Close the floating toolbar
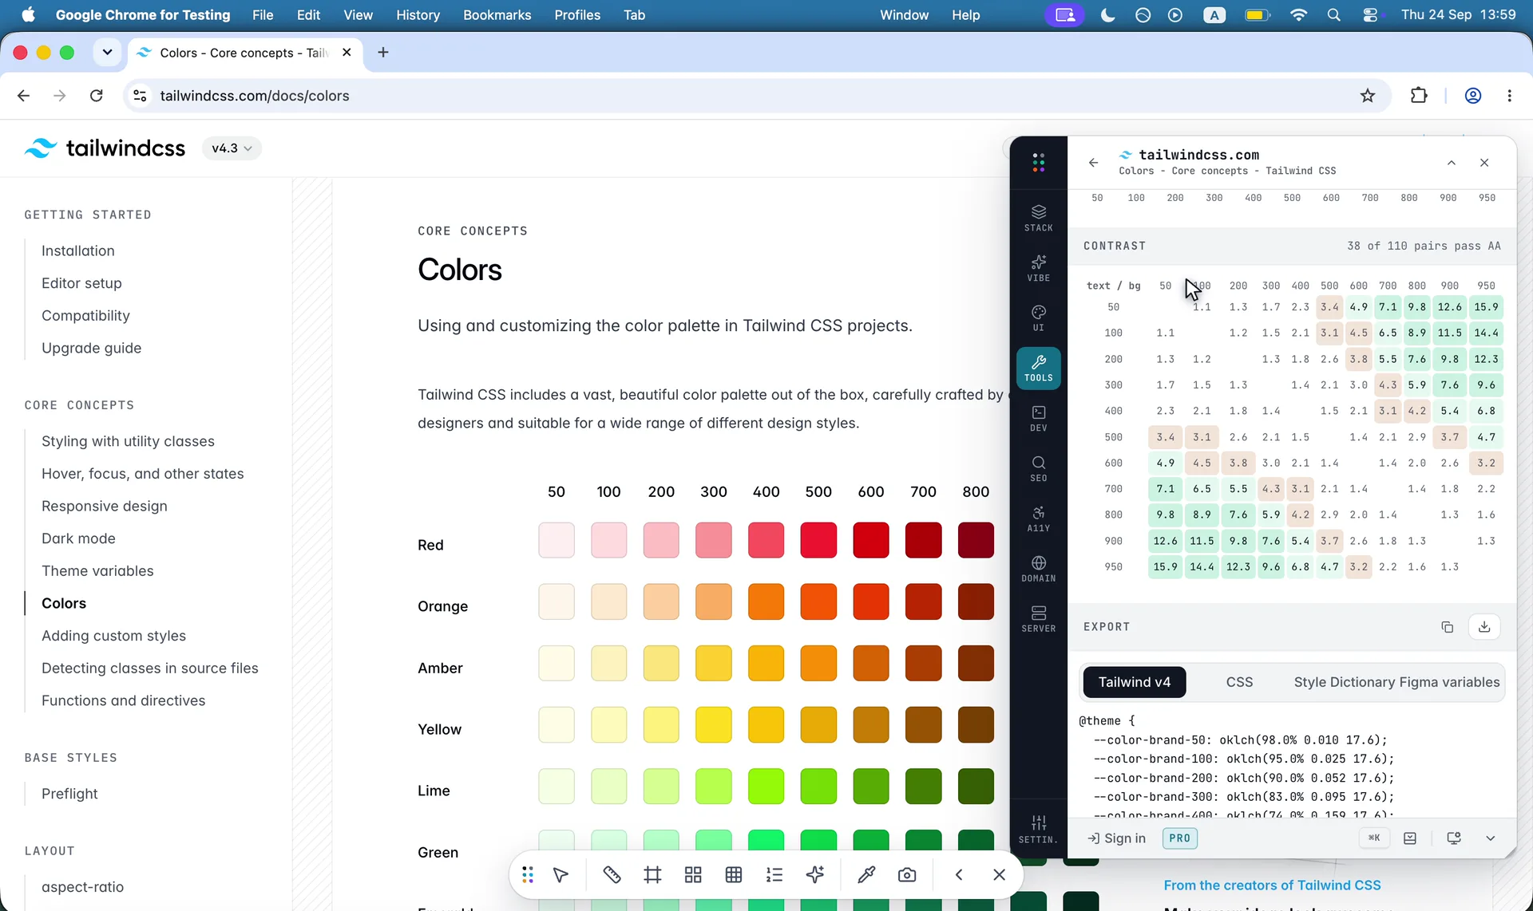1533x911 pixels. tap(999, 875)
